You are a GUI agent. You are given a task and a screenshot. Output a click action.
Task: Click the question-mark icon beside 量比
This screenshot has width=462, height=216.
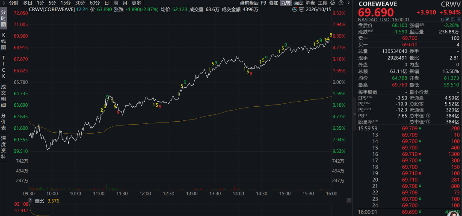tap(30, 201)
